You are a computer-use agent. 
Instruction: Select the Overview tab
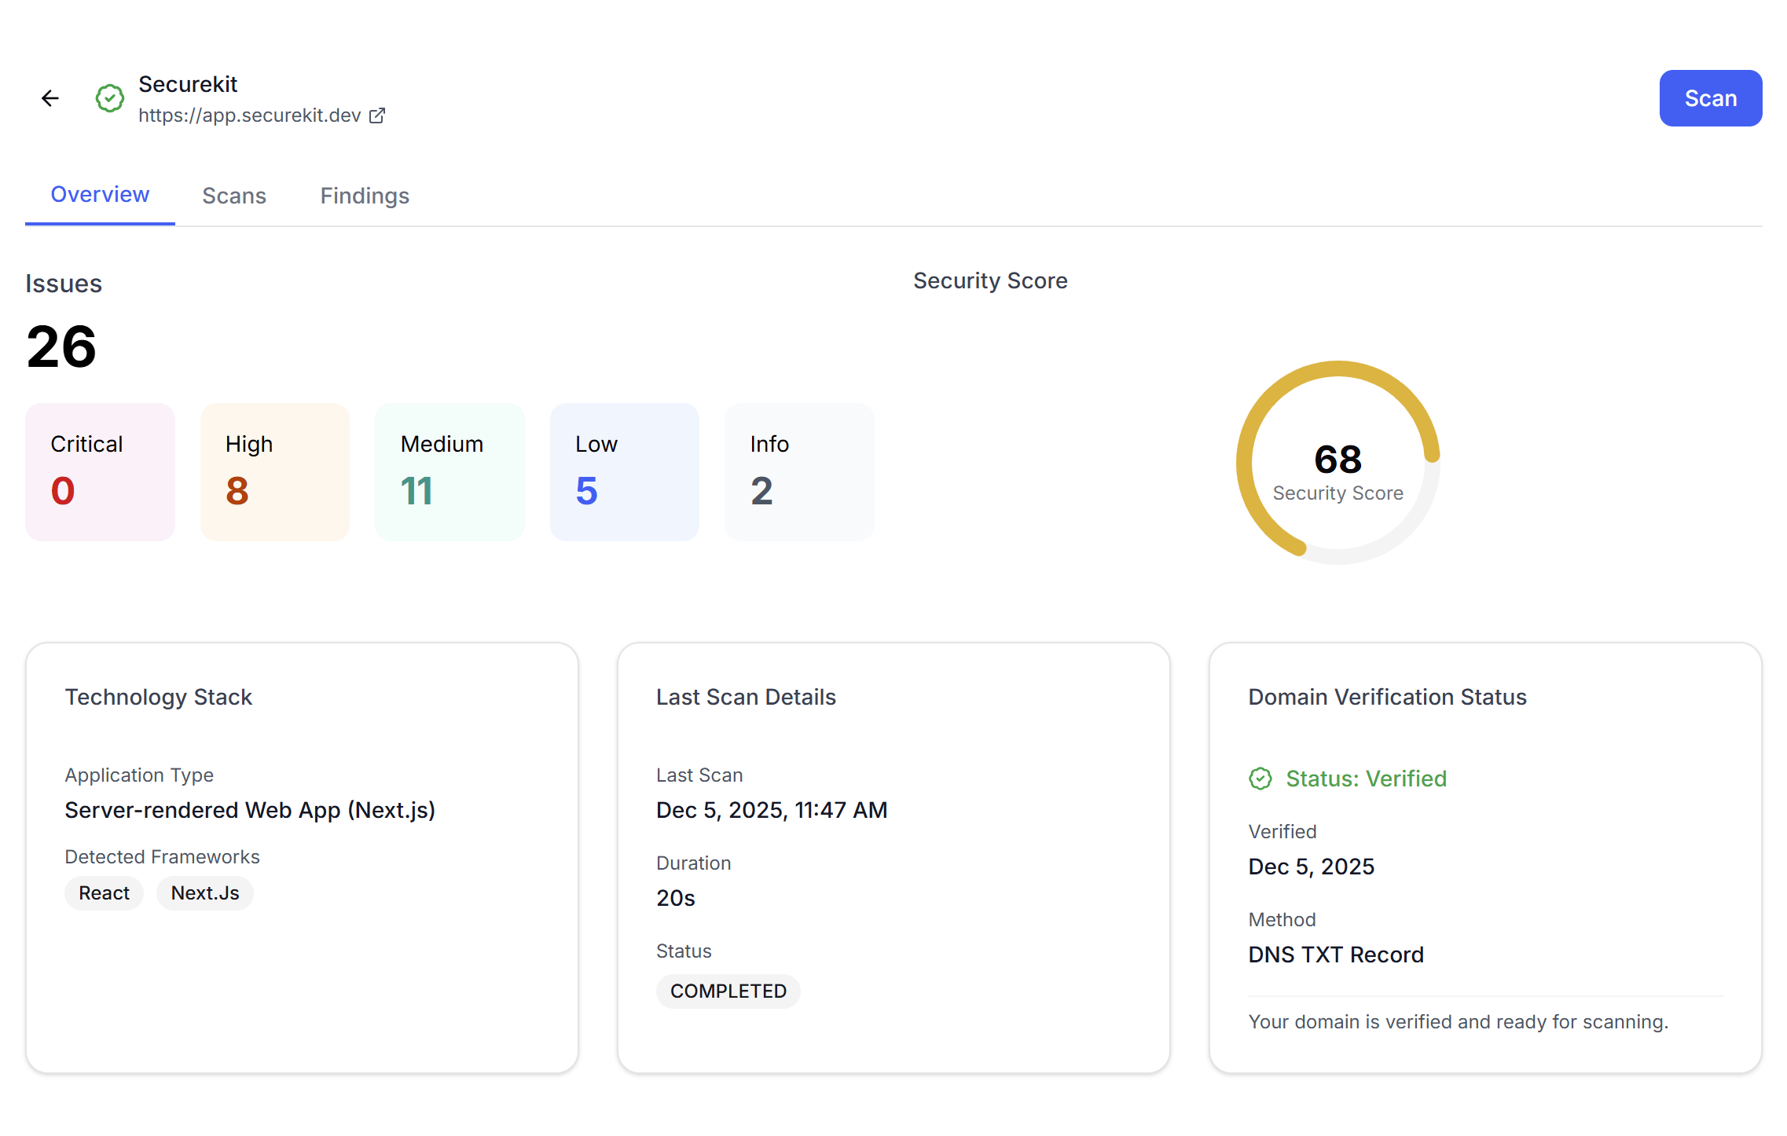[x=100, y=194]
